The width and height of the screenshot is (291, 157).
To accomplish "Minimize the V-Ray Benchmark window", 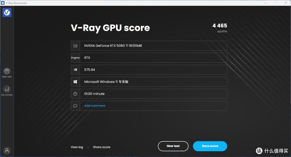I will coord(265,3).
